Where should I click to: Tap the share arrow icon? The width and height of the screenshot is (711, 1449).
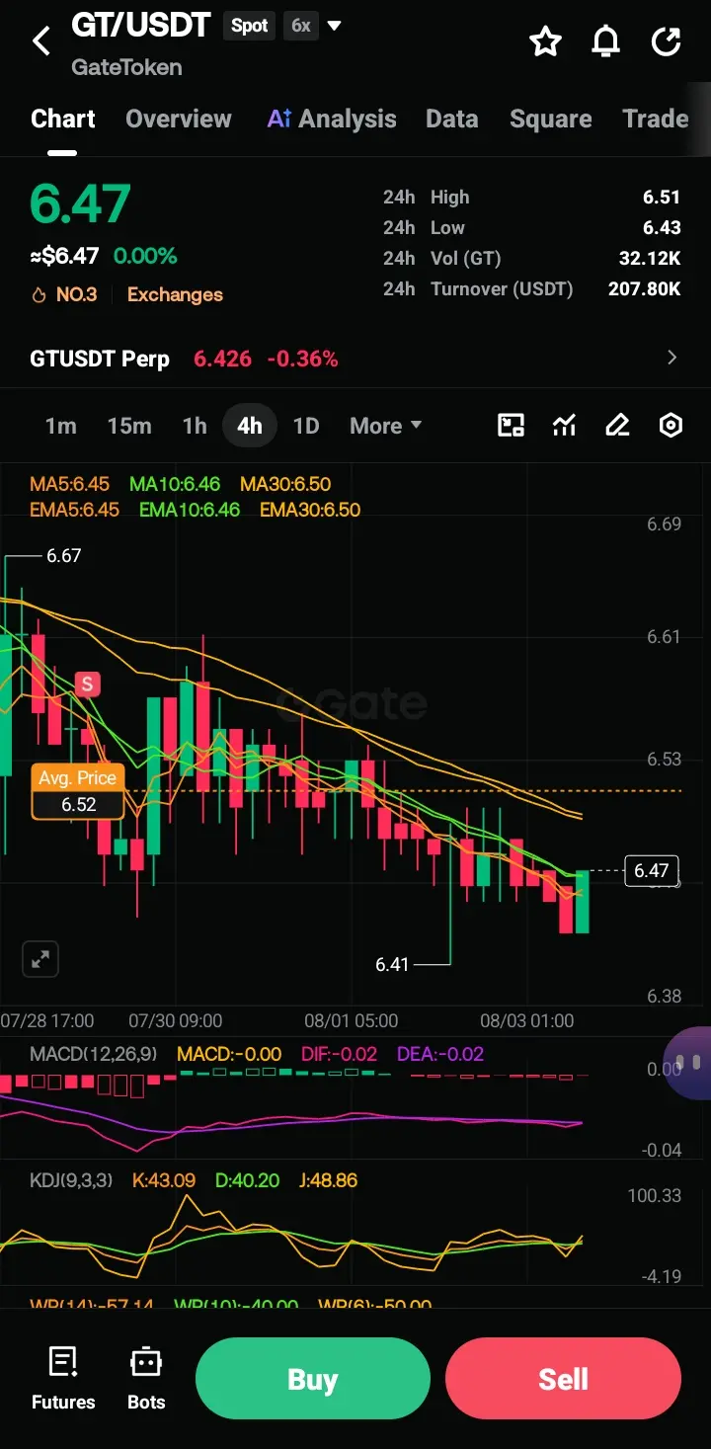pyautogui.click(x=667, y=41)
